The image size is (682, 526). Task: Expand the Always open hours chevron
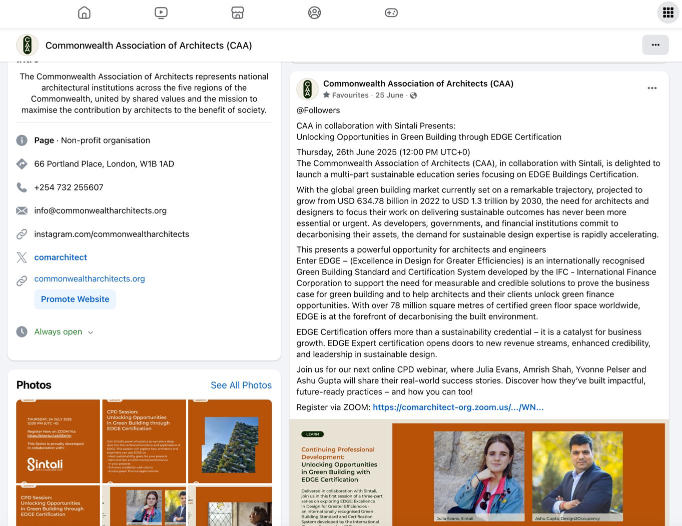point(91,332)
